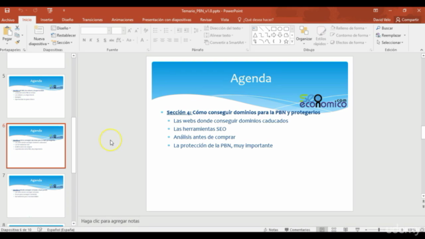Select the rectangle shape in gallery
The image size is (425, 239).
point(274,29)
